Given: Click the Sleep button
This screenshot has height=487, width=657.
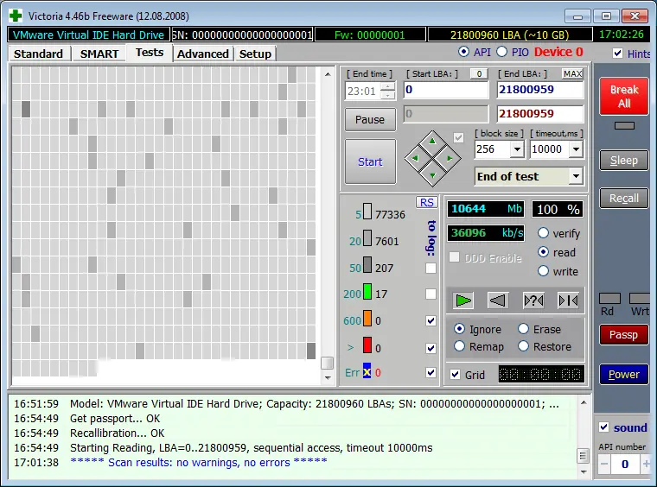Looking at the screenshot, I should (x=624, y=161).
